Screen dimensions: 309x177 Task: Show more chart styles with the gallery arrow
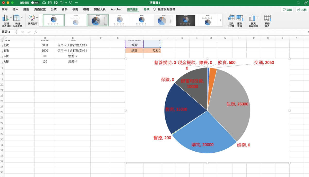[221, 20]
